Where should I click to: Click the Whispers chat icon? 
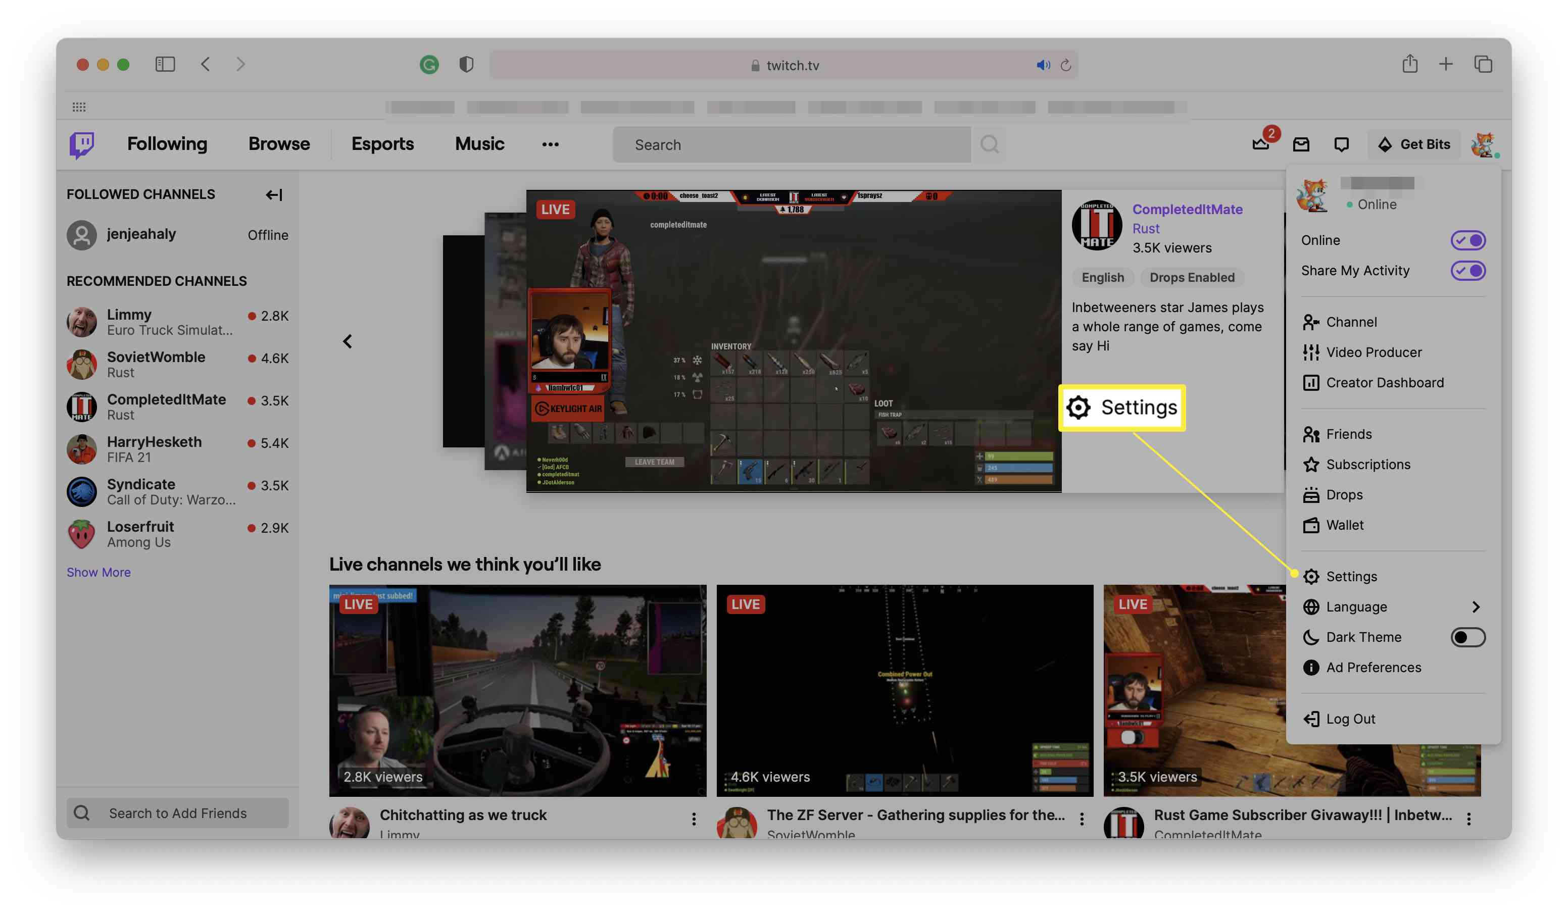tap(1340, 143)
